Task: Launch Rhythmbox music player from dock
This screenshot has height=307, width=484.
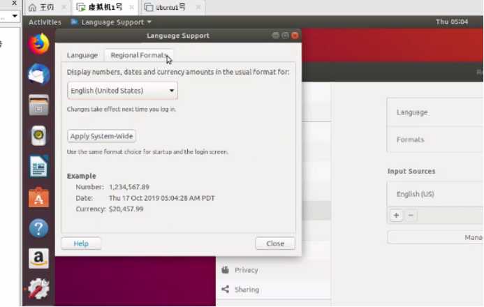Action: [38, 135]
